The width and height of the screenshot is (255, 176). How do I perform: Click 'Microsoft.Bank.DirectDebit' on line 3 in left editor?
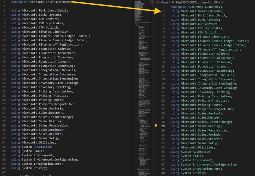pos(45,10)
